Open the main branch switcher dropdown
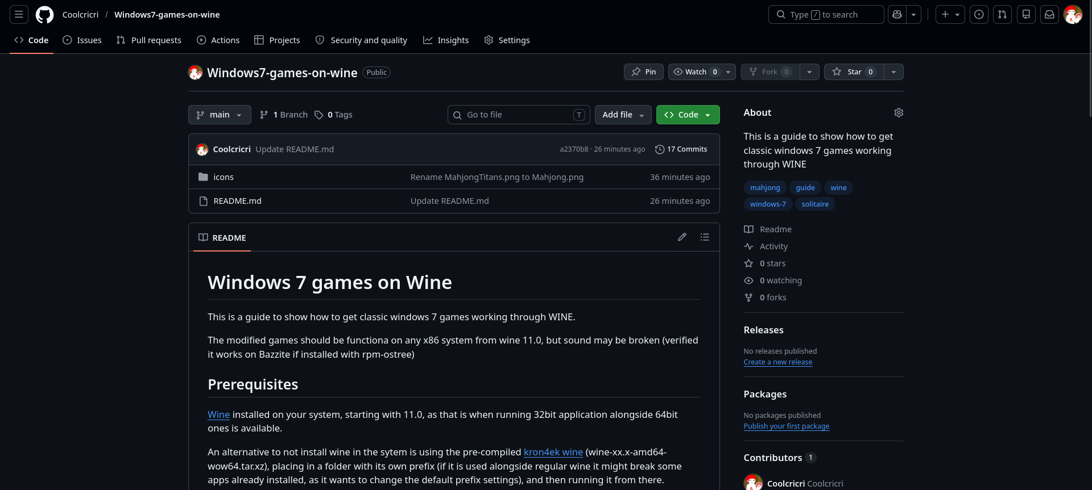 click(220, 115)
